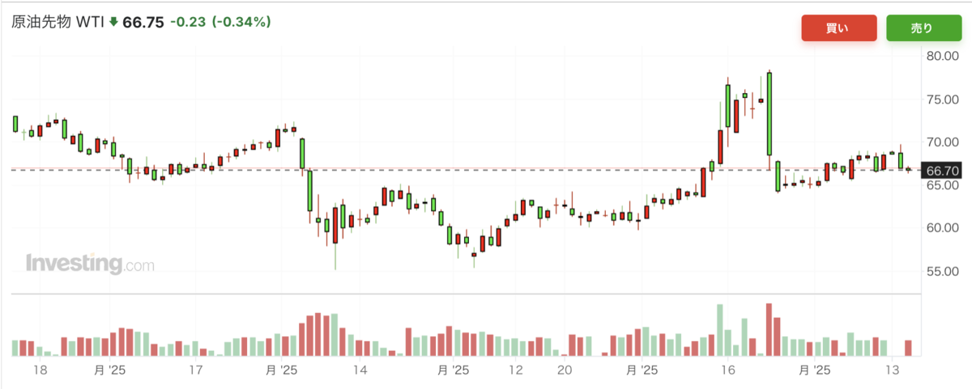This screenshot has height=389, width=972.
Task: Select the date label 17 on timeline
Action: pyautogui.click(x=195, y=370)
